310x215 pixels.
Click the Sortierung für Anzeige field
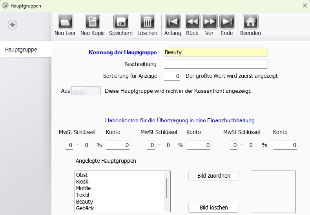pyautogui.click(x=172, y=76)
